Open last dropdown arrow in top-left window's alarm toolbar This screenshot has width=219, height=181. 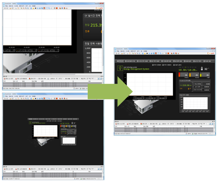95,79
